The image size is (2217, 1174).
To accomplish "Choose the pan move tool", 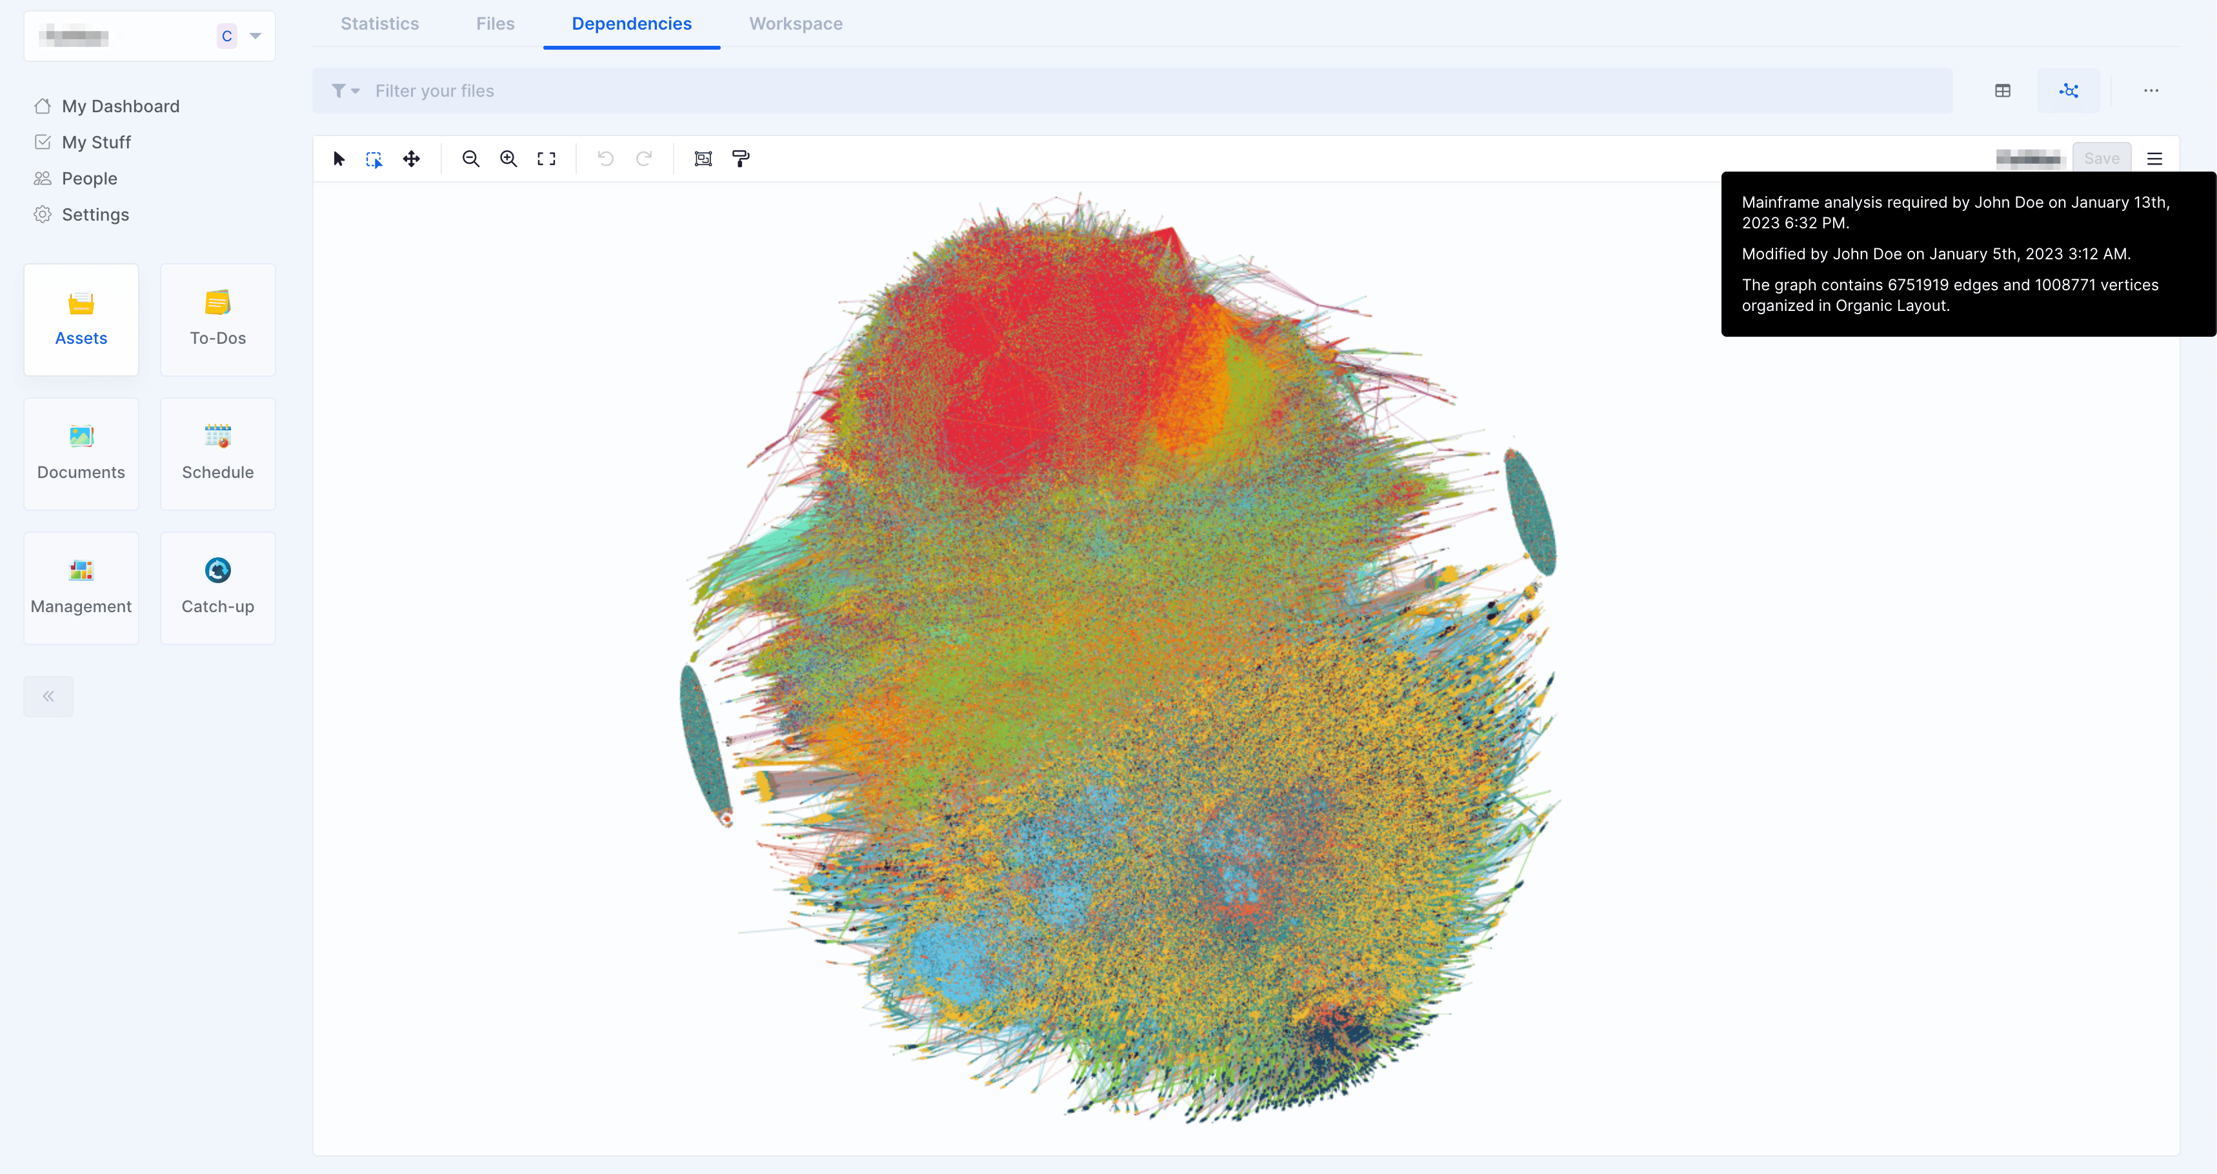I will point(412,159).
